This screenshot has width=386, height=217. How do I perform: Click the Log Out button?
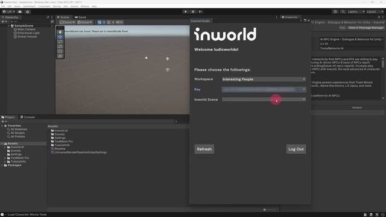pos(296,149)
